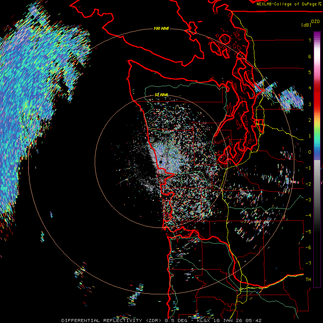Screen dimensions: 323x323
Task: Click '0.5 DEG' elevation in caption
Action: pyautogui.click(x=176, y=320)
